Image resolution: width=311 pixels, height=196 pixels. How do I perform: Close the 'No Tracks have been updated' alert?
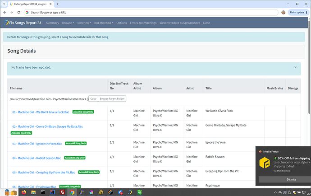(x=295, y=67)
